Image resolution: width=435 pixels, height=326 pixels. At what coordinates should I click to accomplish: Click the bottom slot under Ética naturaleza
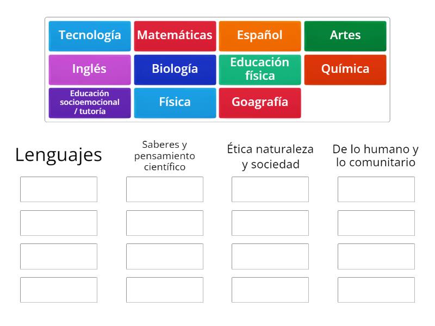click(x=270, y=290)
